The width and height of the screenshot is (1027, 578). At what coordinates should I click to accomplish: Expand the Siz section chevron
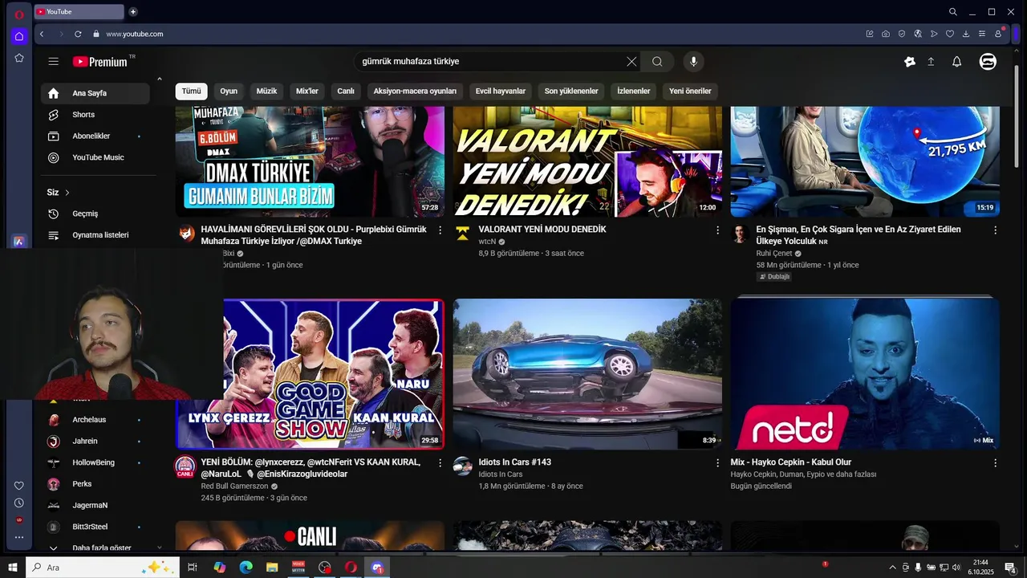click(67, 193)
